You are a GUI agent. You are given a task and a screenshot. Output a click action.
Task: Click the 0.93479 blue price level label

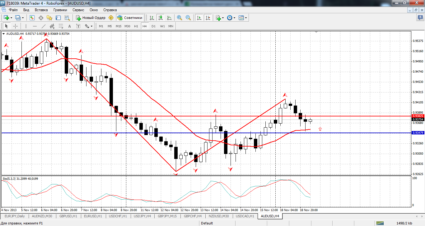click(417, 133)
